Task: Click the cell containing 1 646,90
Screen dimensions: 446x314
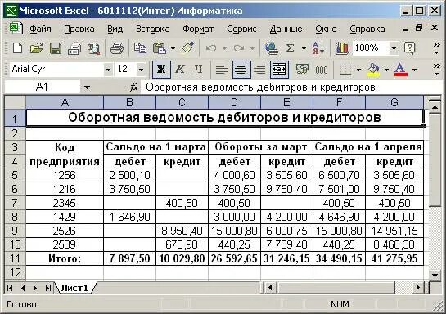Action: tap(129, 217)
